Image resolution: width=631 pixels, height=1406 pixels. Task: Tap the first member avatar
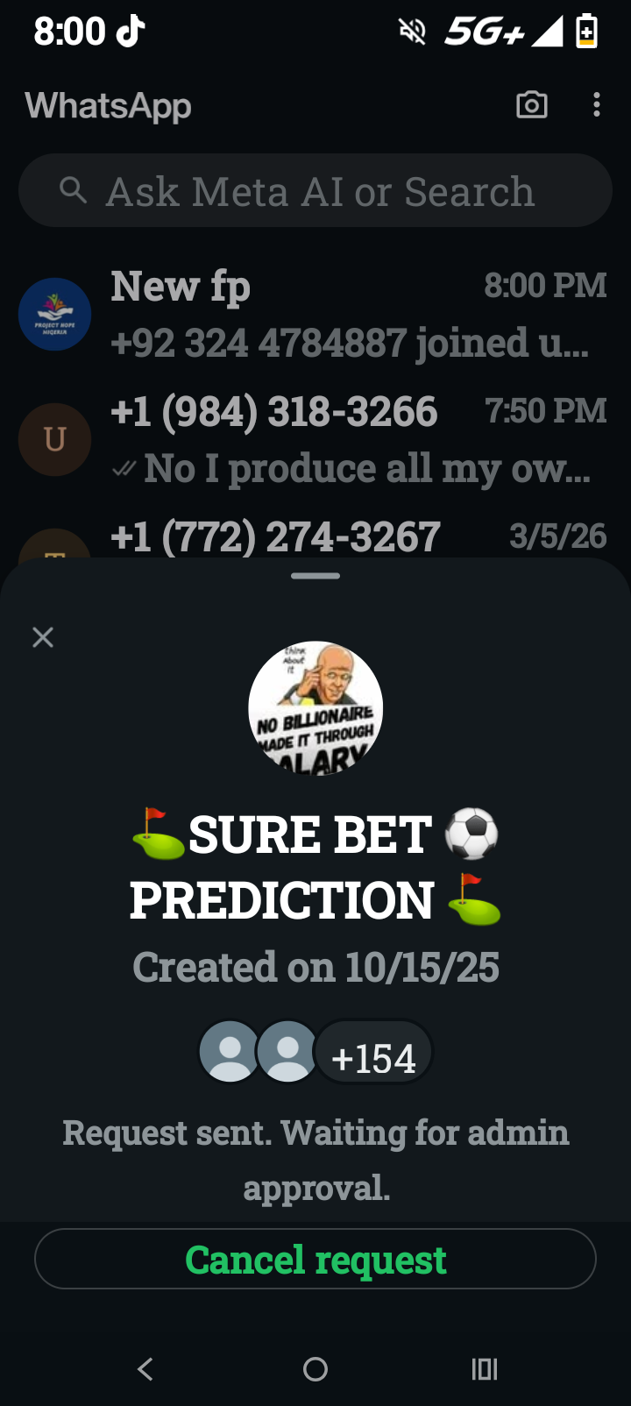[230, 1051]
